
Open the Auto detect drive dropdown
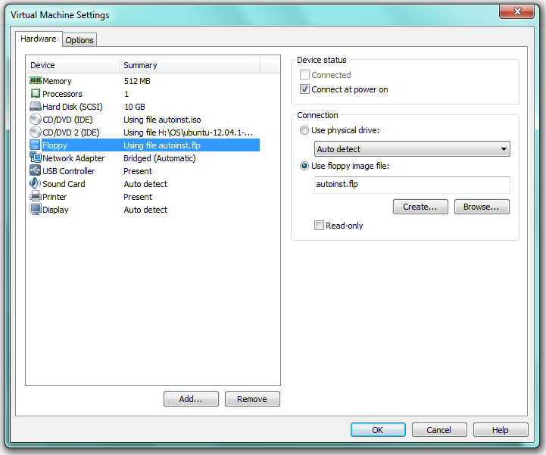[x=412, y=149]
